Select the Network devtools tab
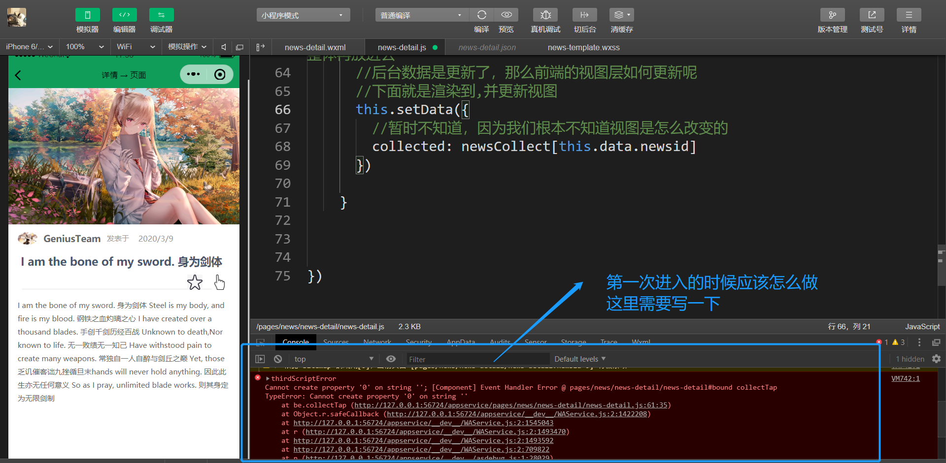This screenshot has height=463, width=946. coord(377,342)
